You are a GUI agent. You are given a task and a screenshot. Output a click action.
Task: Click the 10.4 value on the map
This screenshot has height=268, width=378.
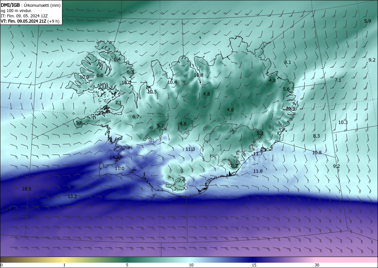[172, 82]
